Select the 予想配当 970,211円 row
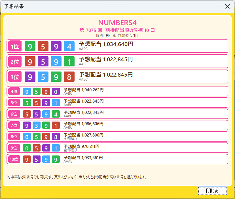 click(117, 148)
